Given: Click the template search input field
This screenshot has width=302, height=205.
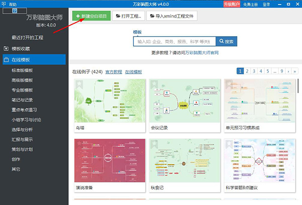Looking at the screenshot, I should [174, 41].
